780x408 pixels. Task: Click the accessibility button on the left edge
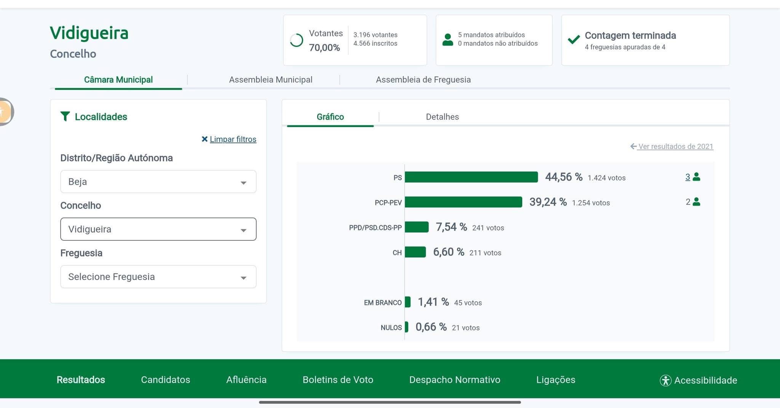pyautogui.click(x=3, y=112)
